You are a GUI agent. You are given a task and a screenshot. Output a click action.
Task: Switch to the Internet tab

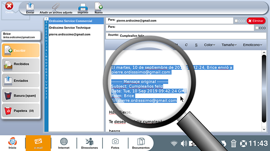(64, 143)
